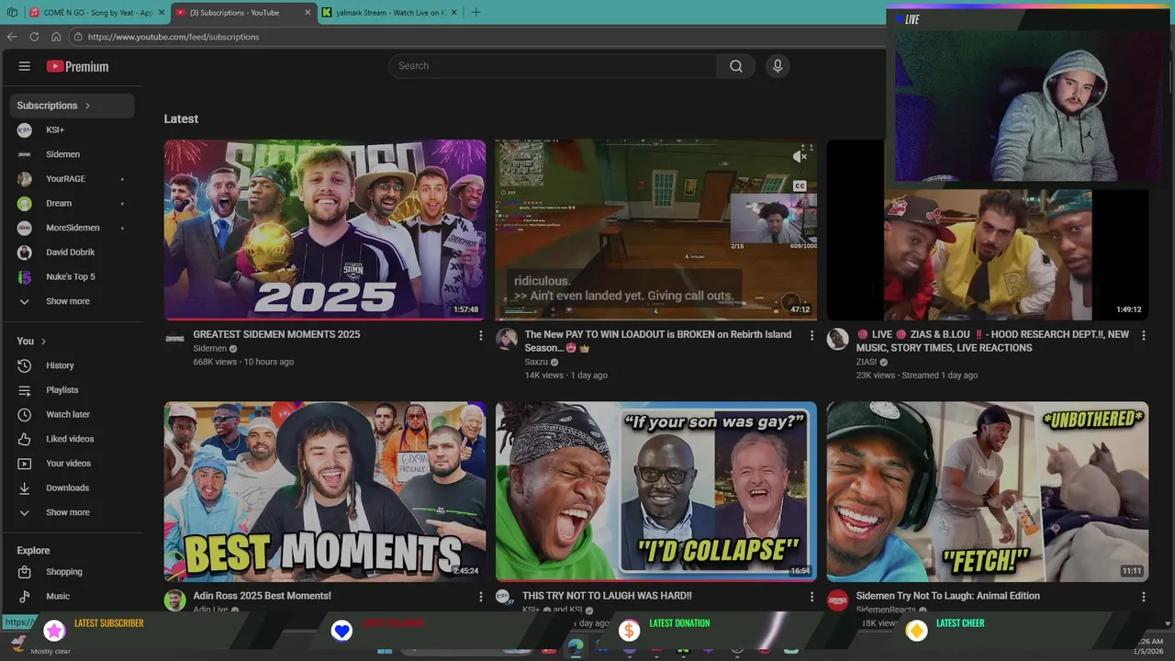Open options menu for THIS TRY NOT TO LAUGH
Viewport: 1175px width, 661px height.
coord(811,597)
